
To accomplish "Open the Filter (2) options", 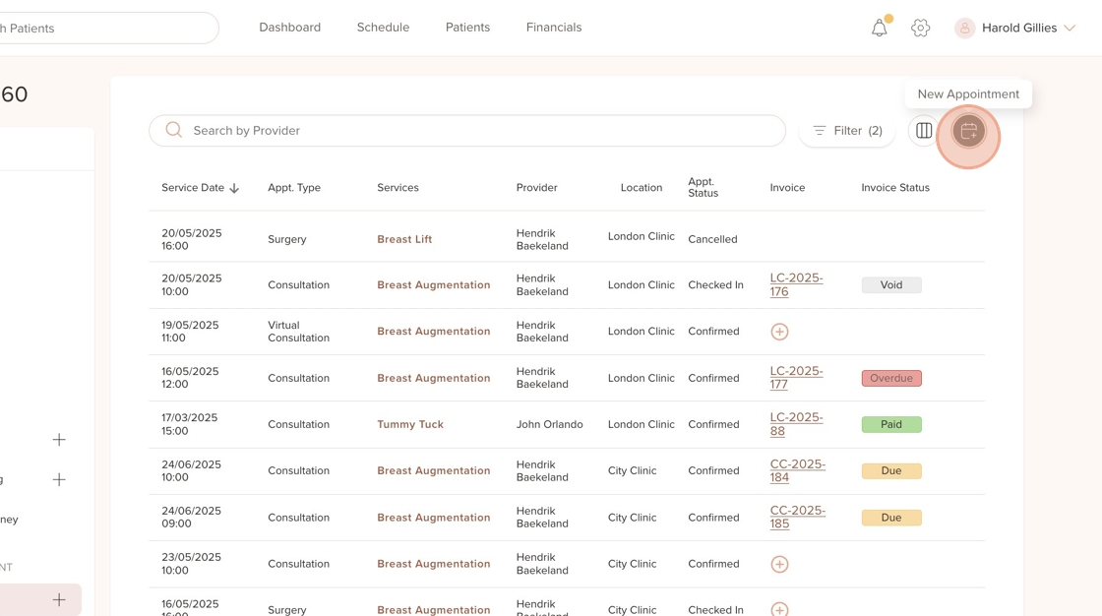I will pyautogui.click(x=847, y=131).
